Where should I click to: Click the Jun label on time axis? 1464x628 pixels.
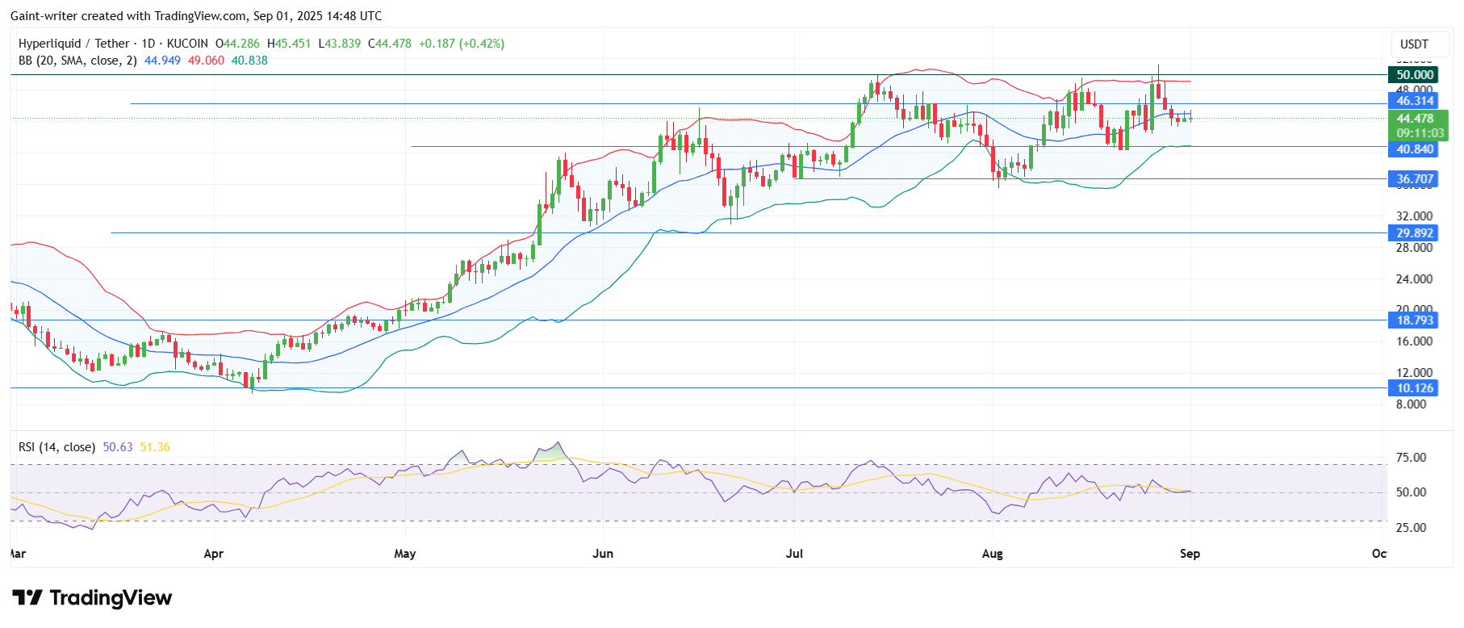pyautogui.click(x=603, y=554)
